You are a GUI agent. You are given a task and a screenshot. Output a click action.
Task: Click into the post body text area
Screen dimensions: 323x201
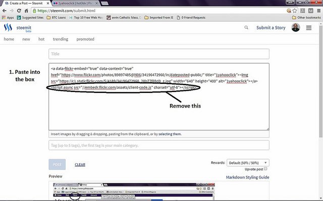click(x=159, y=96)
